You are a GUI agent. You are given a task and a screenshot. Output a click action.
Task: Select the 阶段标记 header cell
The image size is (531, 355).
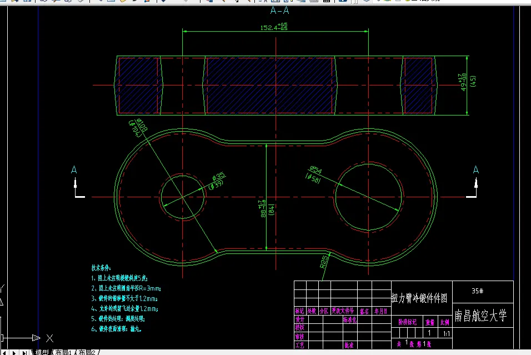tap(407, 322)
